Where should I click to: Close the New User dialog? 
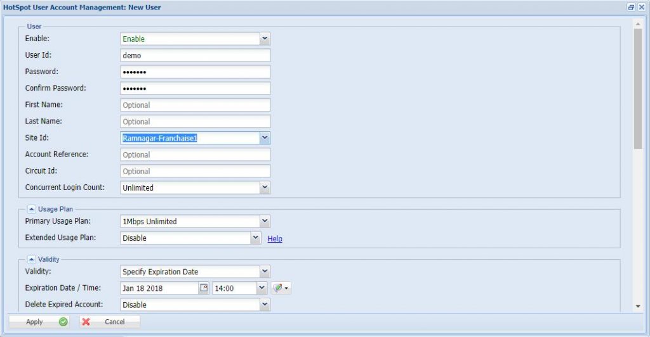(x=641, y=8)
